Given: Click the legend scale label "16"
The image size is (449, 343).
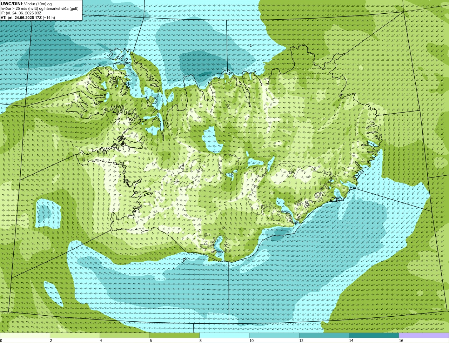Looking at the screenshot, I should coord(401,341).
